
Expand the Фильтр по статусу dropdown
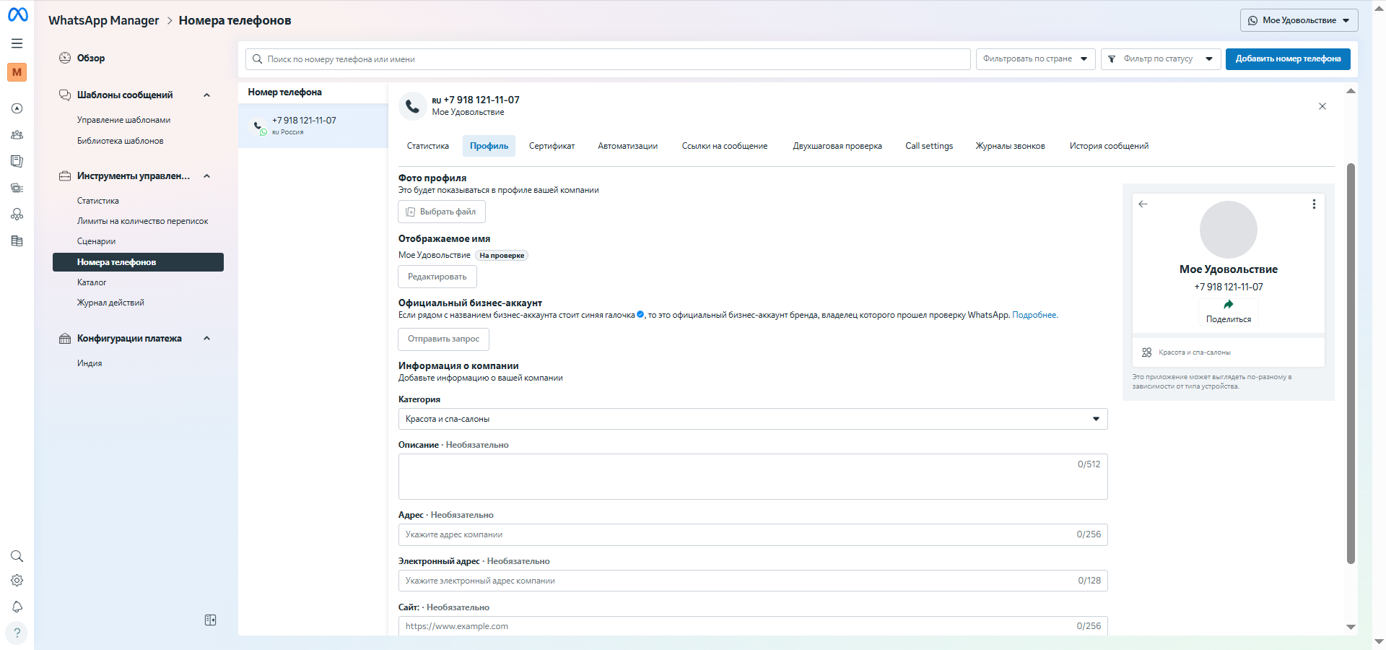coord(1160,59)
